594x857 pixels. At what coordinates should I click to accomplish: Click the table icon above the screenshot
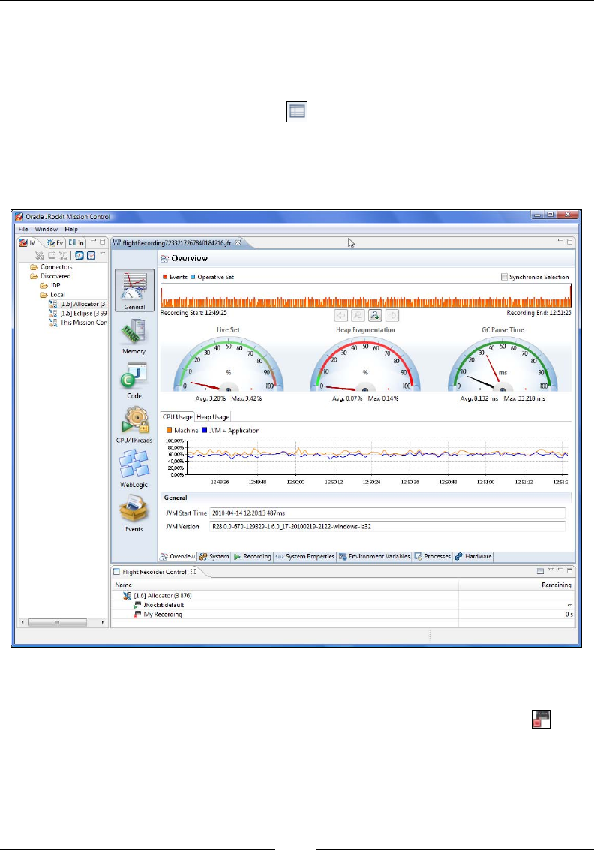tap(297, 112)
